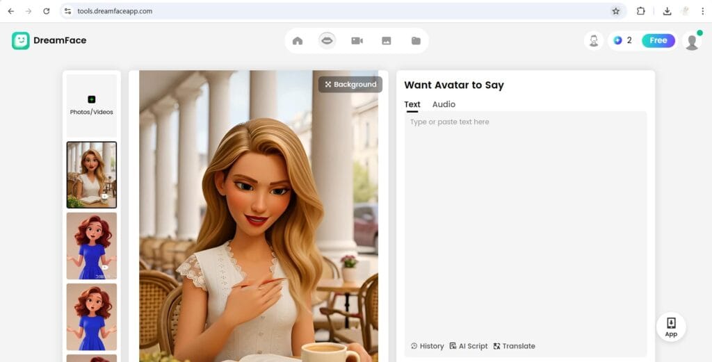The width and height of the screenshot is (712, 362).
Task: Select the lip sync mouth icon
Action: tap(327, 41)
